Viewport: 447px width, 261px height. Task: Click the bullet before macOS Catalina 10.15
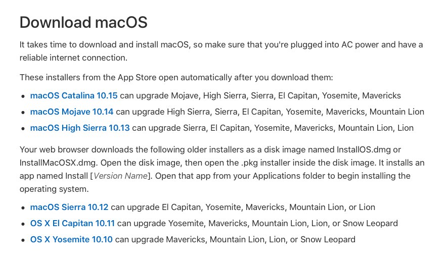click(x=23, y=96)
